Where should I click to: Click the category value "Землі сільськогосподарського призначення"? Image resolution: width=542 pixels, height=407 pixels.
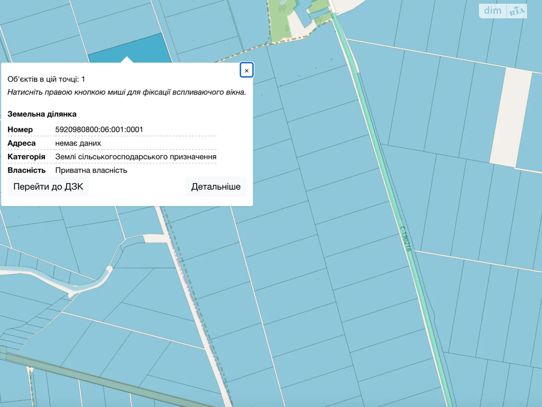coord(135,157)
